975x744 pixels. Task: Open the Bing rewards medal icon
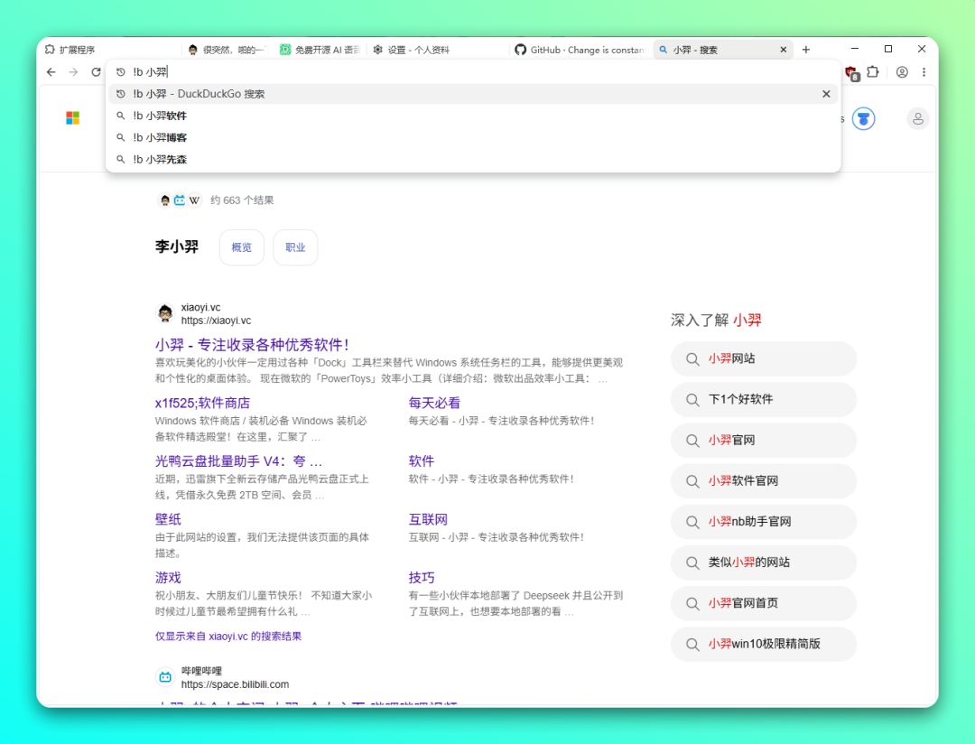coord(863,118)
